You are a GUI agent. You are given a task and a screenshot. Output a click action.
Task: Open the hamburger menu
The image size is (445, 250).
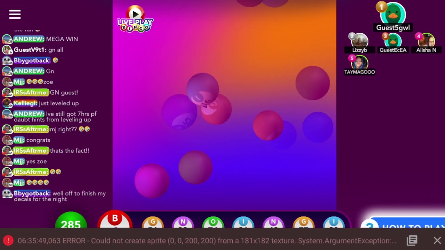(x=15, y=14)
